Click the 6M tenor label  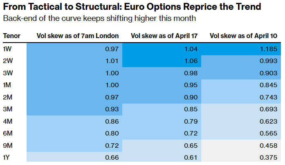coord(8,134)
